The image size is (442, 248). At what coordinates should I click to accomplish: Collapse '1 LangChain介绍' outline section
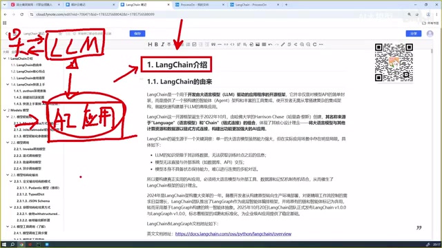[x=5, y=59]
